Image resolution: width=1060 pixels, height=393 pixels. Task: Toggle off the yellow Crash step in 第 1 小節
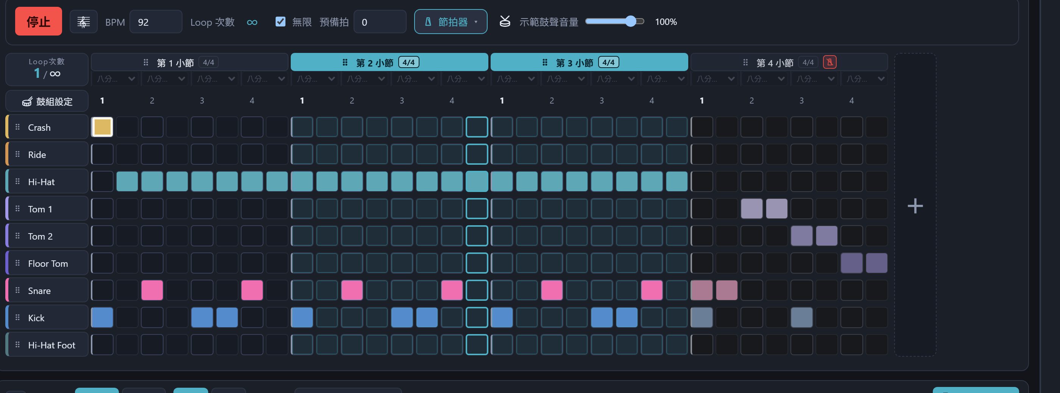(102, 127)
